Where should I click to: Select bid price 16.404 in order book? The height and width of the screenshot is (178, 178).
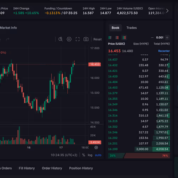pos(113,82)
